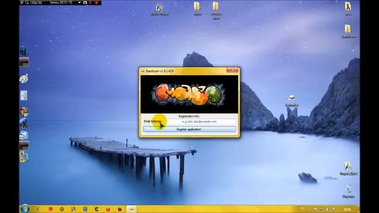Screen dimensions: 379x213
Task: Select the paint palette icon on desktop
Action: (24, 79)
